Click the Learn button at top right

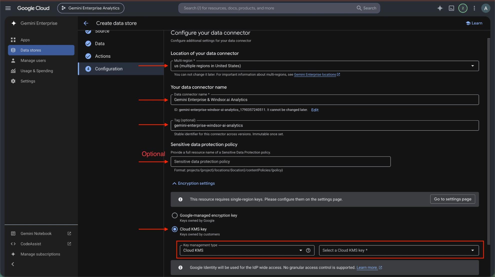point(474,23)
